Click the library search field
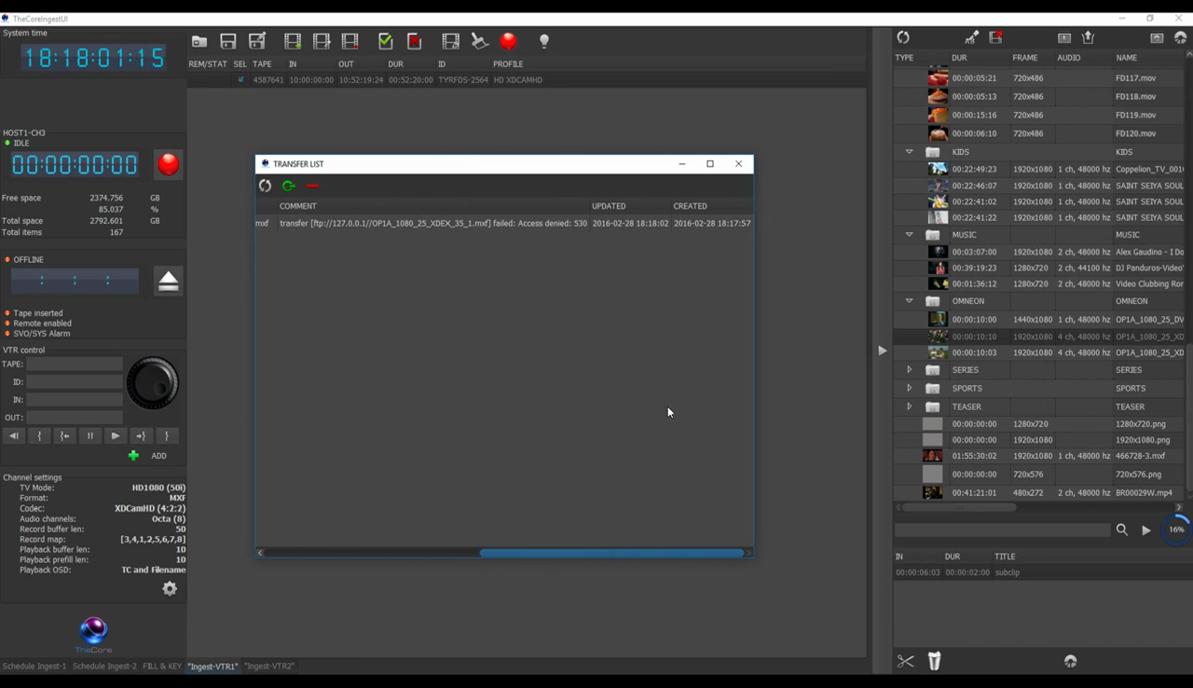1193x688 pixels. 1002,530
